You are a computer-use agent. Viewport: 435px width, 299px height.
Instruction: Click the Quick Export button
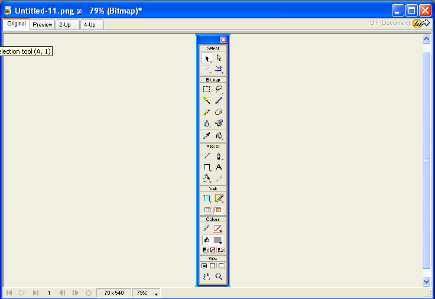[421, 23]
